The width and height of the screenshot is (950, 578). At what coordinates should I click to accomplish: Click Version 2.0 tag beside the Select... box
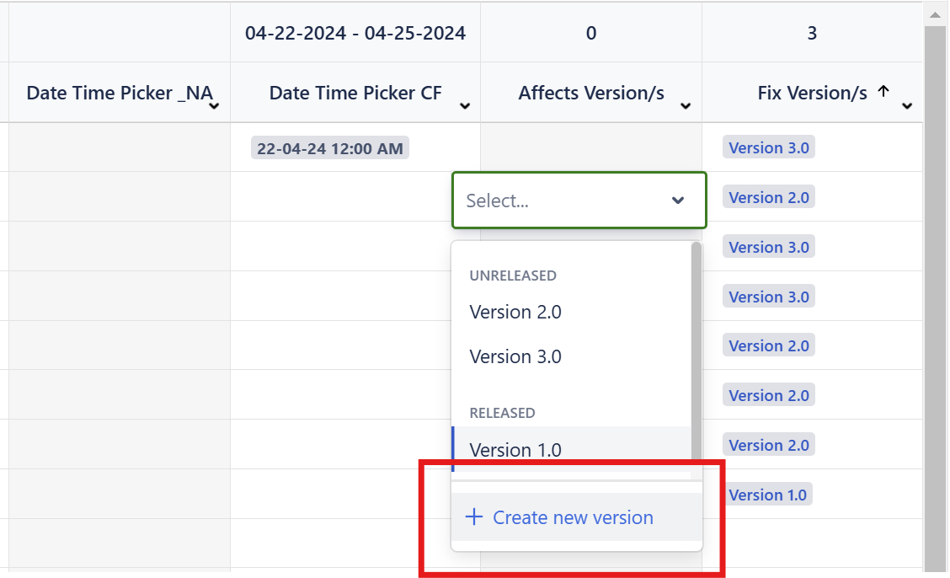768,198
